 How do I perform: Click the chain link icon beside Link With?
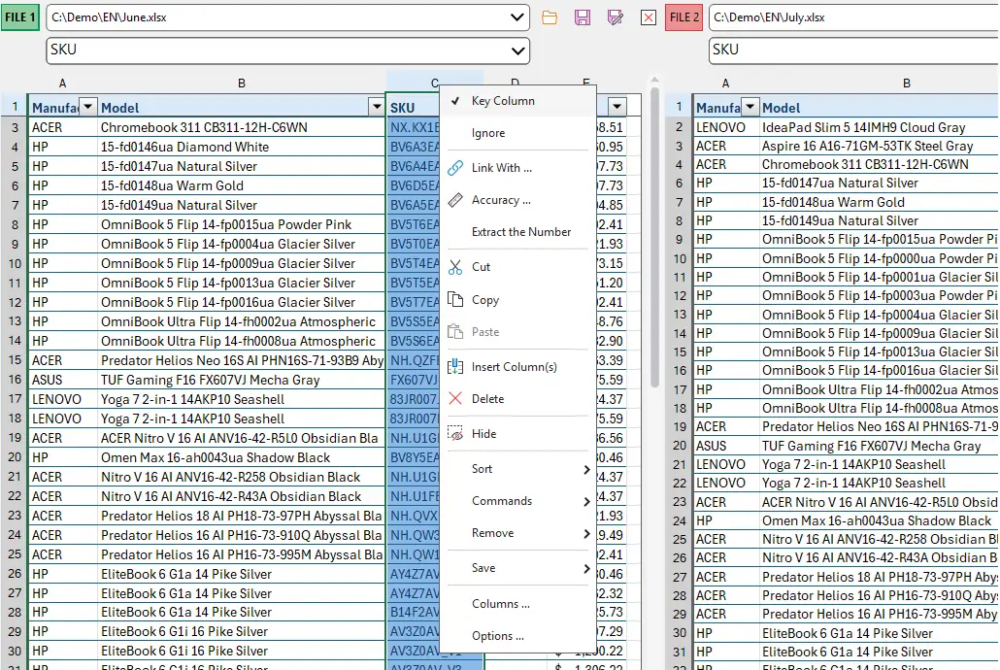click(x=455, y=168)
